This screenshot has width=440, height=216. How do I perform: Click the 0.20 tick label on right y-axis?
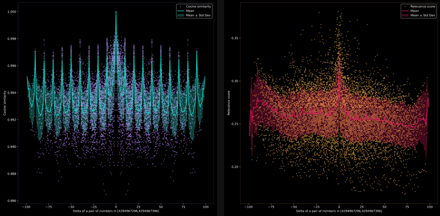click(235, 167)
